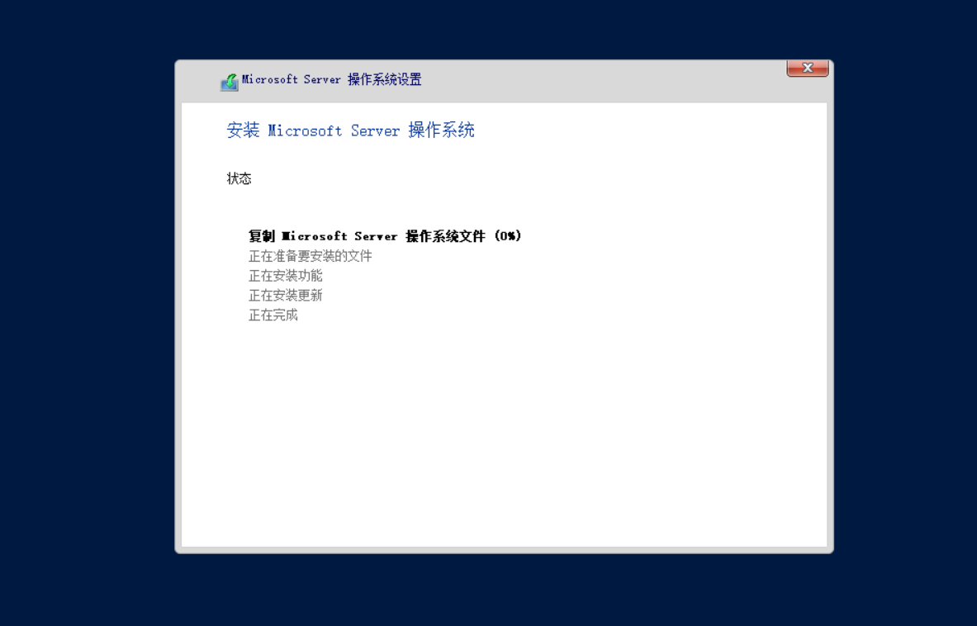Click the left border of the setup window
Viewport: 977px width, 626px height.
[x=178, y=330]
